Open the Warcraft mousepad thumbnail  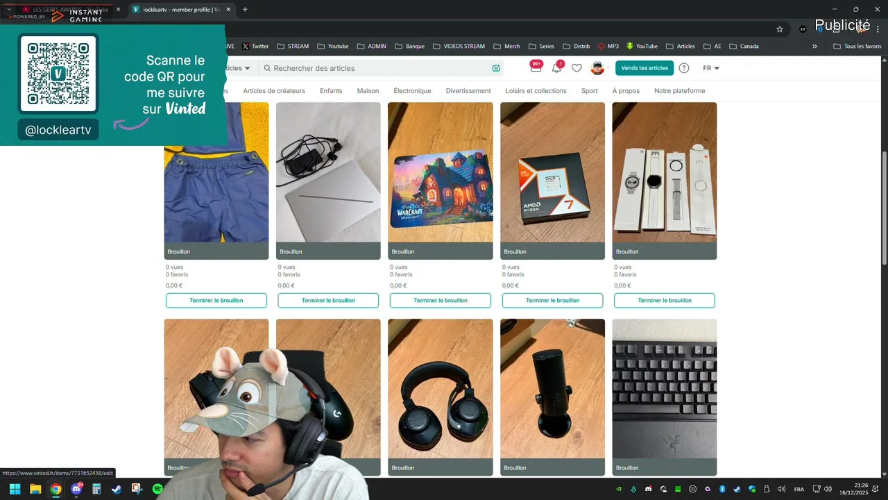pos(441,181)
